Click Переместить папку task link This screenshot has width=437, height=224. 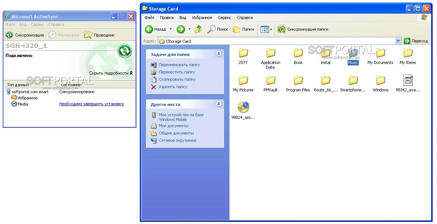coord(177,72)
